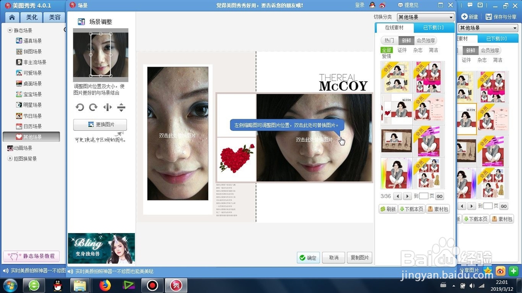The height and width of the screenshot is (293, 522).
Task: Open file explorer from taskbar
Action: [x=80, y=285]
